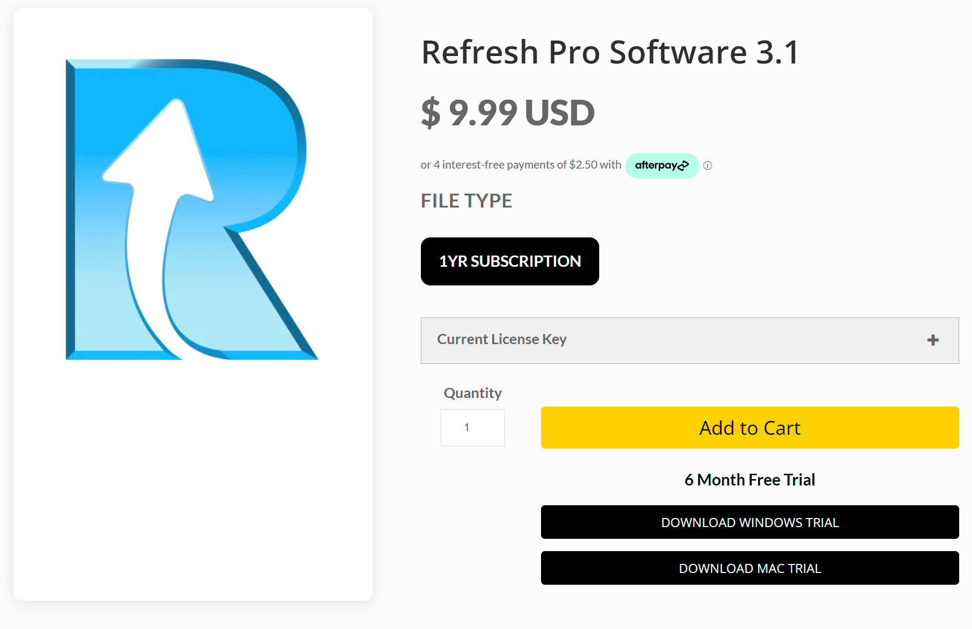Click the Quantity label
Viewport: 972px width, 629px height.
(473, 393)
